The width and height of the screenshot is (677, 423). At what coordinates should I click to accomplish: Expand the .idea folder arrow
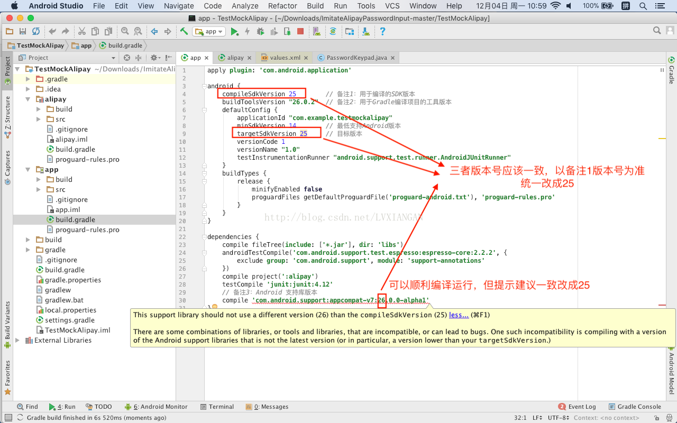[28, 89]
